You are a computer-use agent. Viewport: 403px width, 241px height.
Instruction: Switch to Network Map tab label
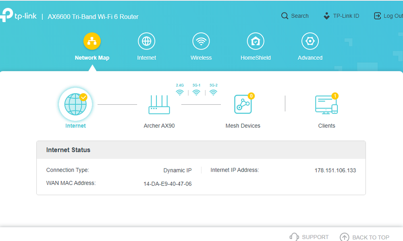tap(92, 58)
